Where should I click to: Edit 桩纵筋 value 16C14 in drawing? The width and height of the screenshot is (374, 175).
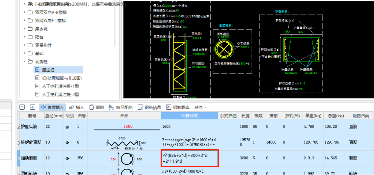pos(197,38)
